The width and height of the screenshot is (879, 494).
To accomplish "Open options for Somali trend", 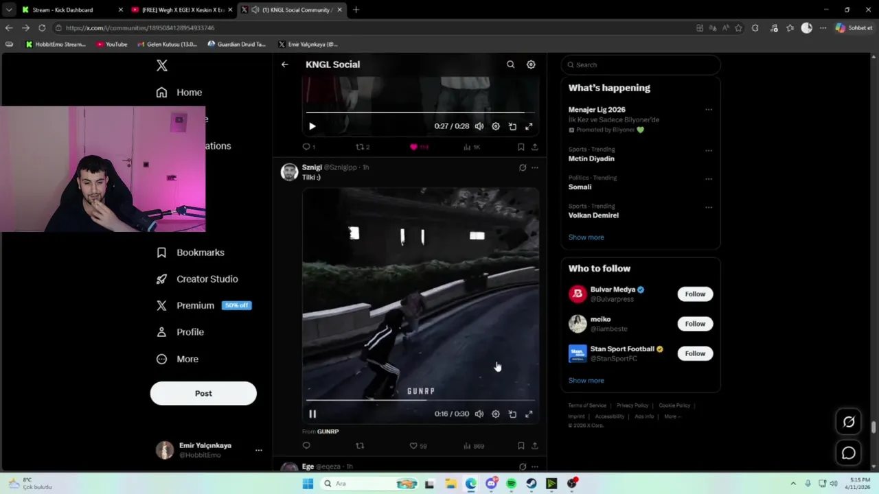I will pos(709,179).
